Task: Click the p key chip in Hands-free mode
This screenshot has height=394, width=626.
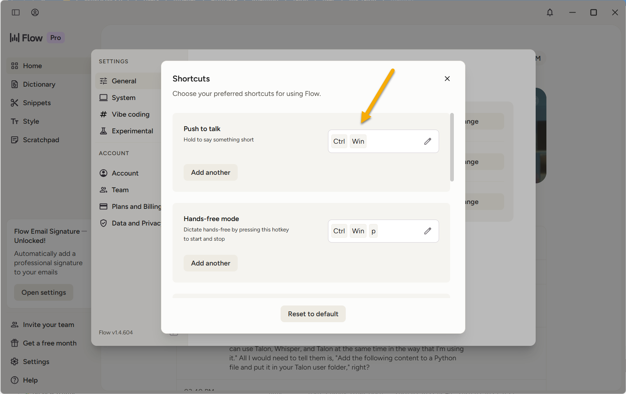Action: pos(374,231)
